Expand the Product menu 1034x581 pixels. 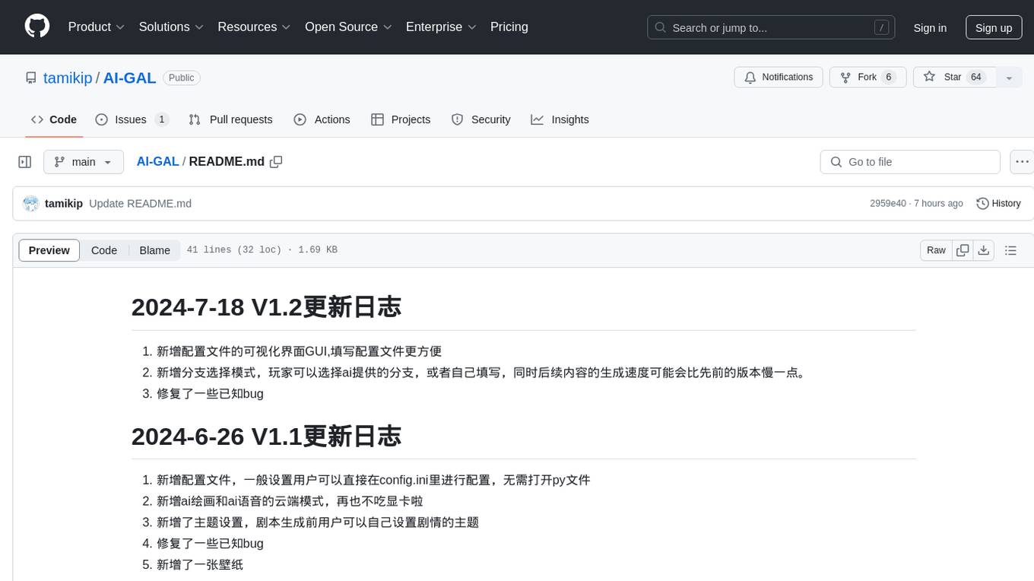click(97, 27)
